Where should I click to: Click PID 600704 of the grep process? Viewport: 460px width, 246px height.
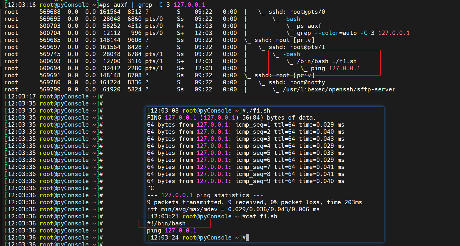click(x=50, y=33)
